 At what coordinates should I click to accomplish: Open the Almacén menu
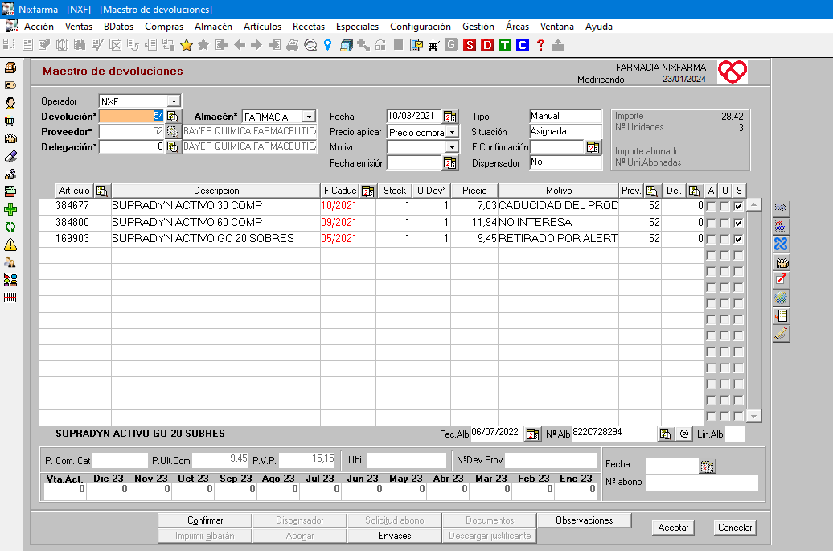coord(213,27)
